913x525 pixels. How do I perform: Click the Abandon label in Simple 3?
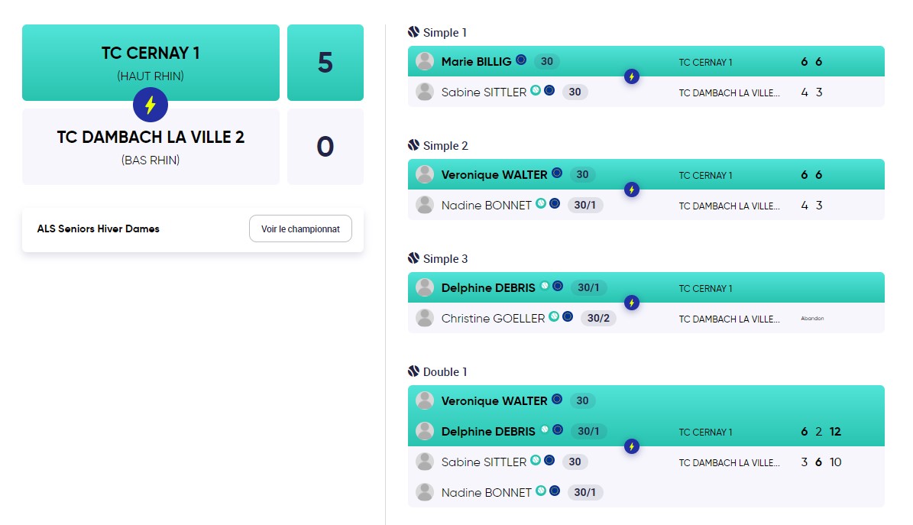[x=812, y=319]
